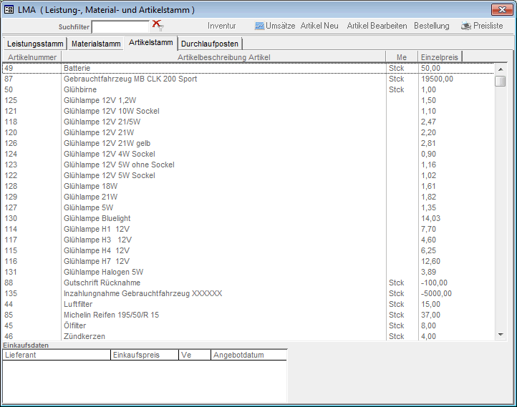Image resolution: width=517 pixels, height=407 pixels.
Task: Open Bestellung from the toolbar
Action: coord(432,26)
